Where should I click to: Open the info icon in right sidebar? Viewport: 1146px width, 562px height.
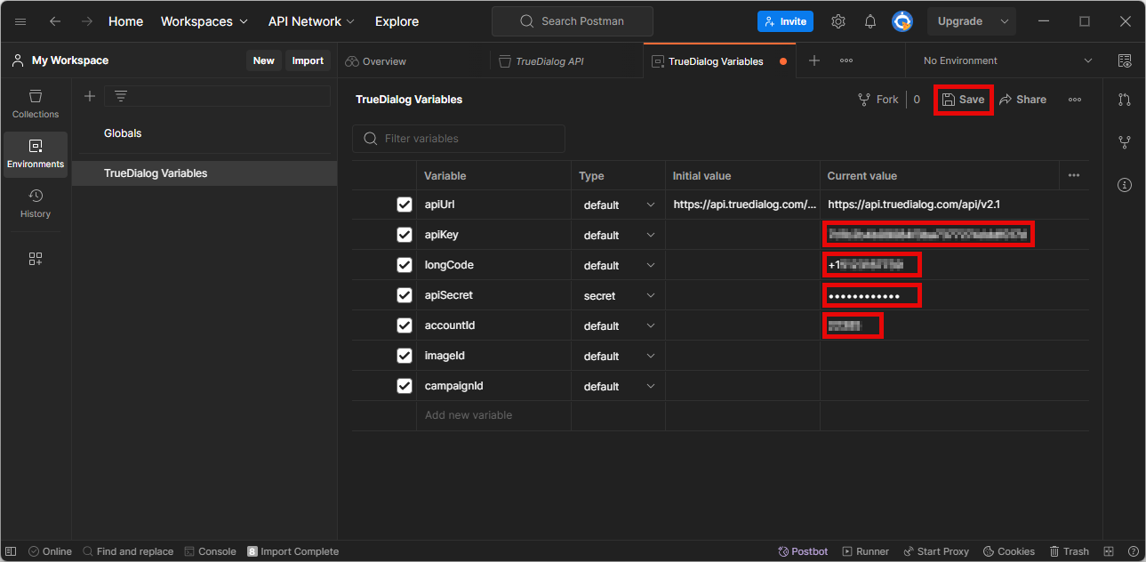click(1125, 185)
